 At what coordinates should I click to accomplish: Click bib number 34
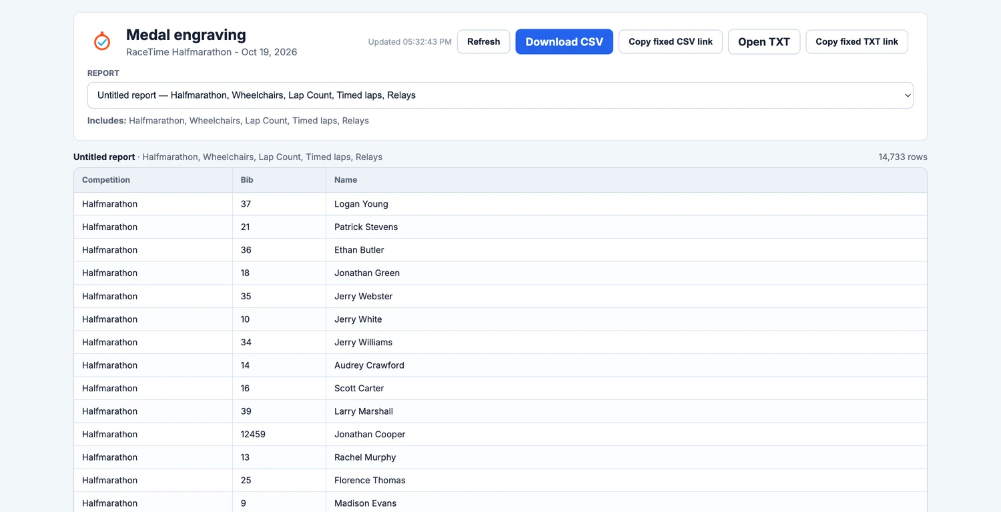[x=246, y=342]
